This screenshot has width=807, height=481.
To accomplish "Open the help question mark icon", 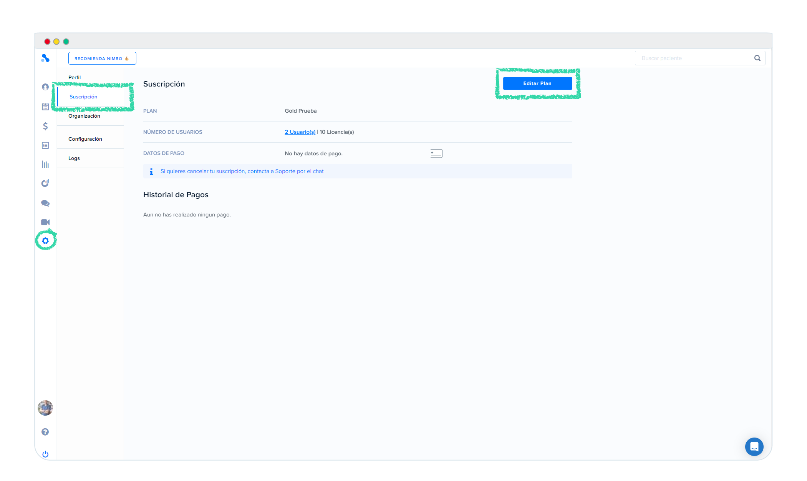I will [x=45, y=432].
